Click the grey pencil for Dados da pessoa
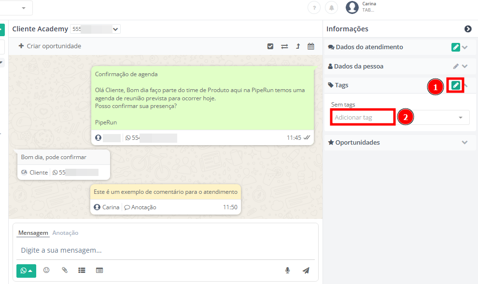This screenshot has height=284, width=478. click(x=456, y=67)
